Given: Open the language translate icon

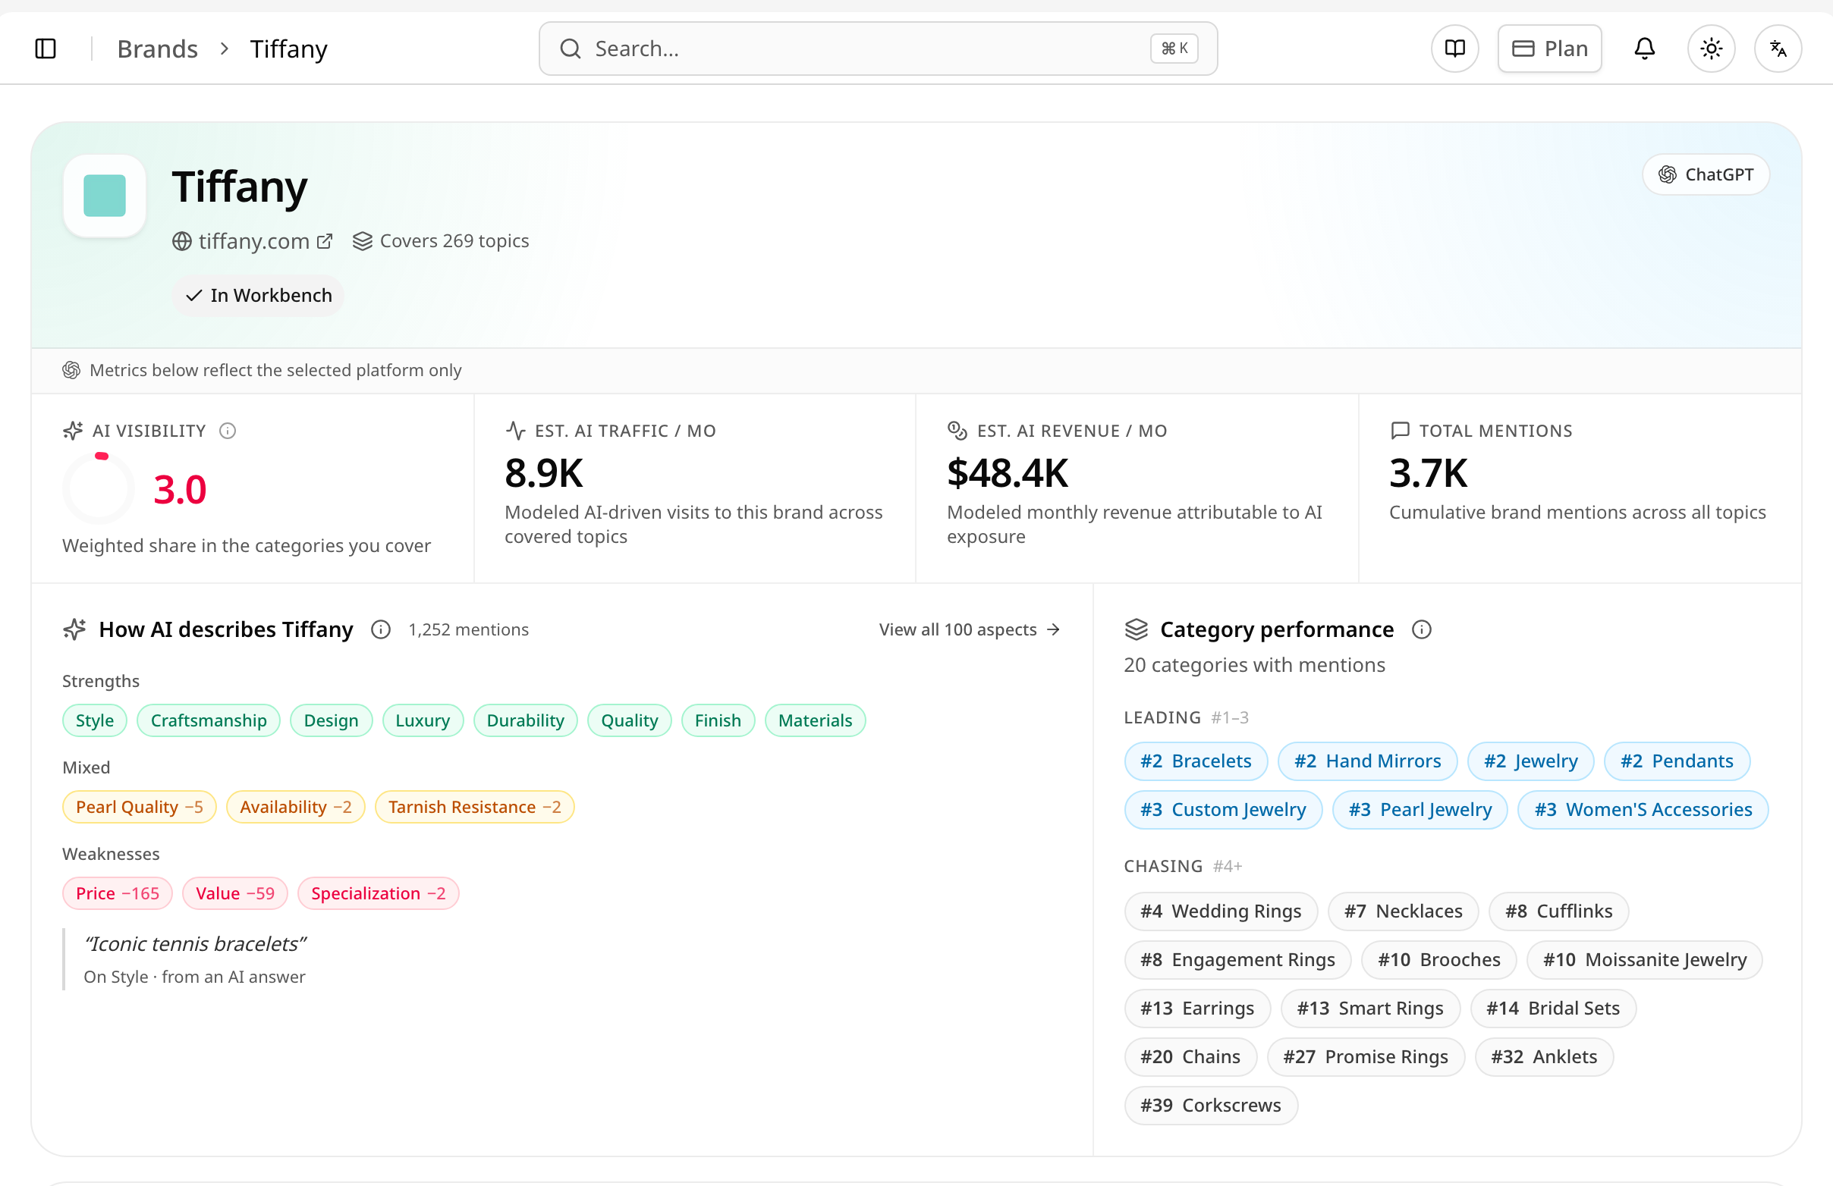Looking at the screenshot, I should 1778,49.
